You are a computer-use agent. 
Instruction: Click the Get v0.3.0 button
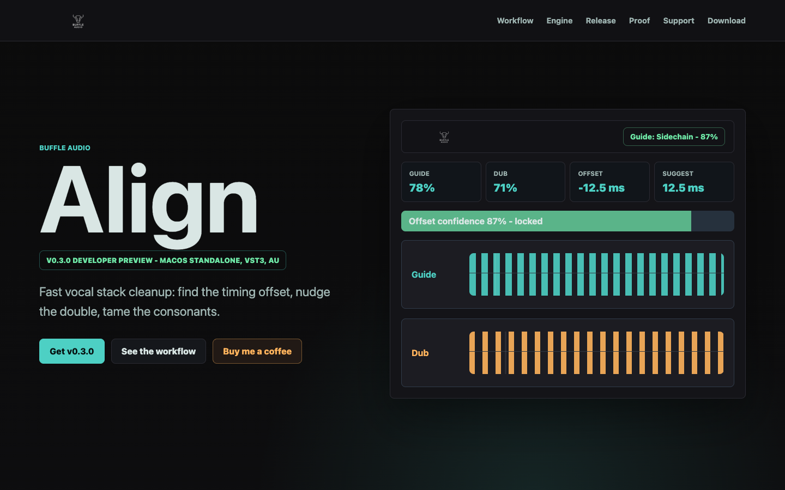[72, 351]
